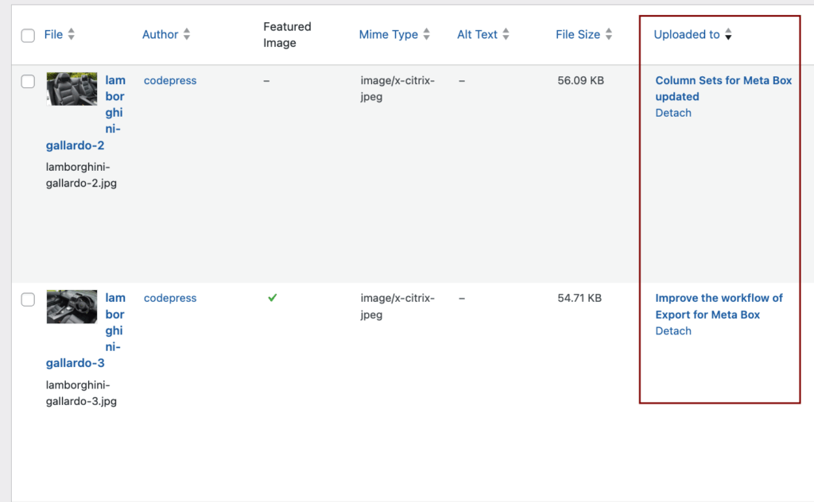Image resolution: width=814 pixels, height=502 pixels.
Task: Click the lamborghini-gallardo-3 image thumbnail
Action: [72, 307]
